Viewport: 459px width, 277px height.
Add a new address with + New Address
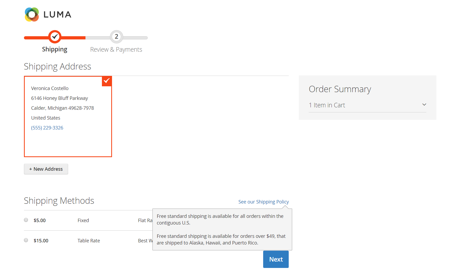click(46, 169)
